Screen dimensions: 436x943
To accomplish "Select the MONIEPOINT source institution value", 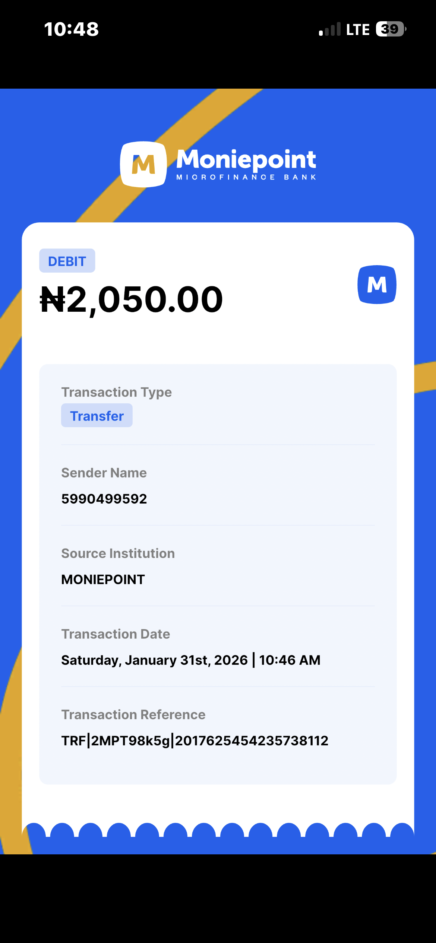I will (x=103, y=580).
